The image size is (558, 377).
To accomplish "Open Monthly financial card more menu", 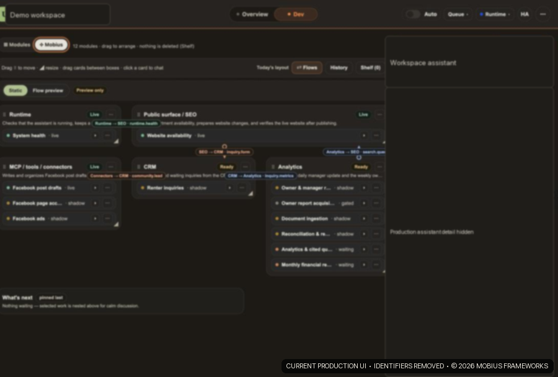I will pos(376,265).
